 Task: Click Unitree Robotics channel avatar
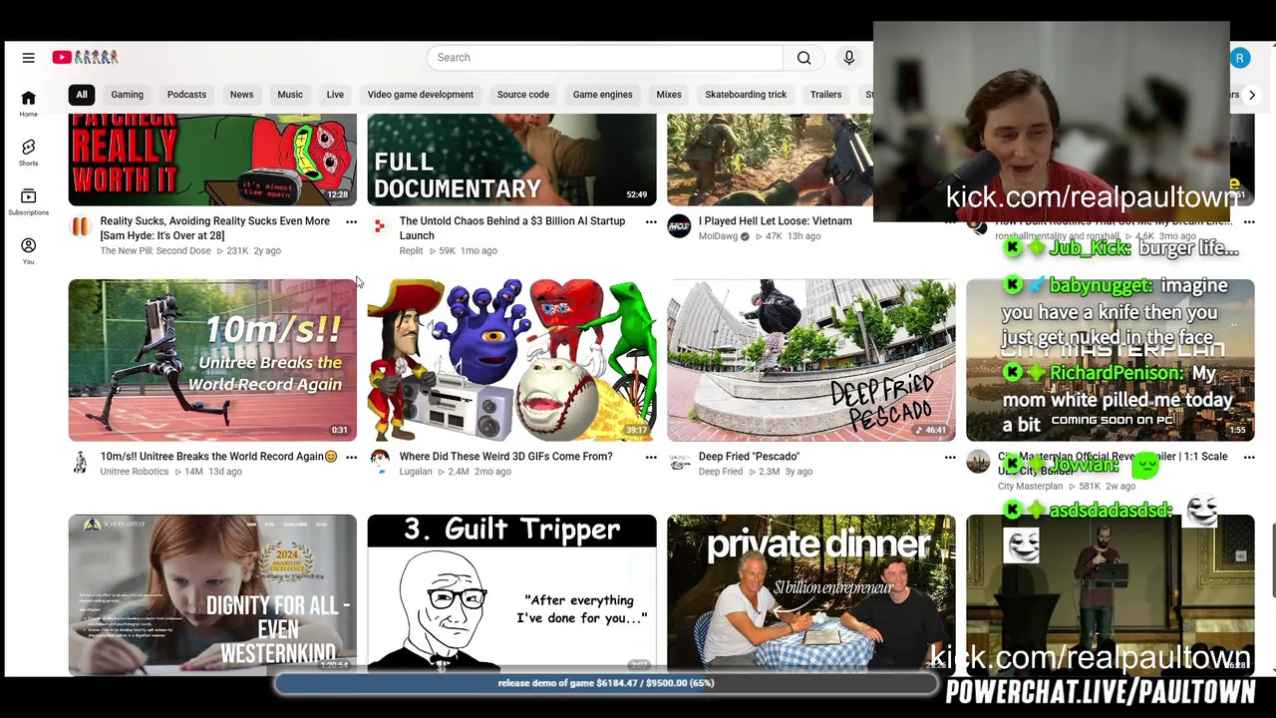click(80, 462)
